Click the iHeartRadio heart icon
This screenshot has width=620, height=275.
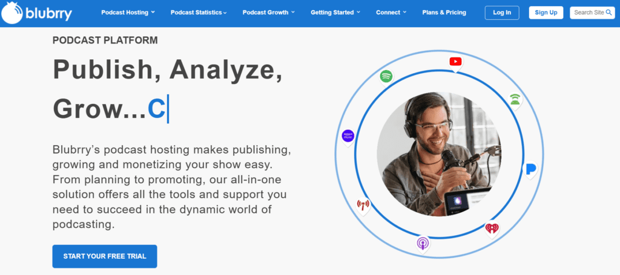tap(492, 228)
